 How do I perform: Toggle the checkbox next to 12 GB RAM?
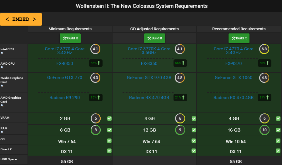(194, 130)
